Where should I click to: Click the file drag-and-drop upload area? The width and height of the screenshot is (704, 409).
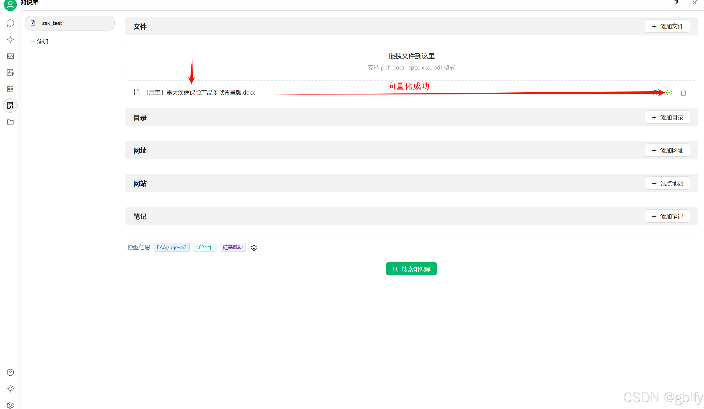[411, 61]
